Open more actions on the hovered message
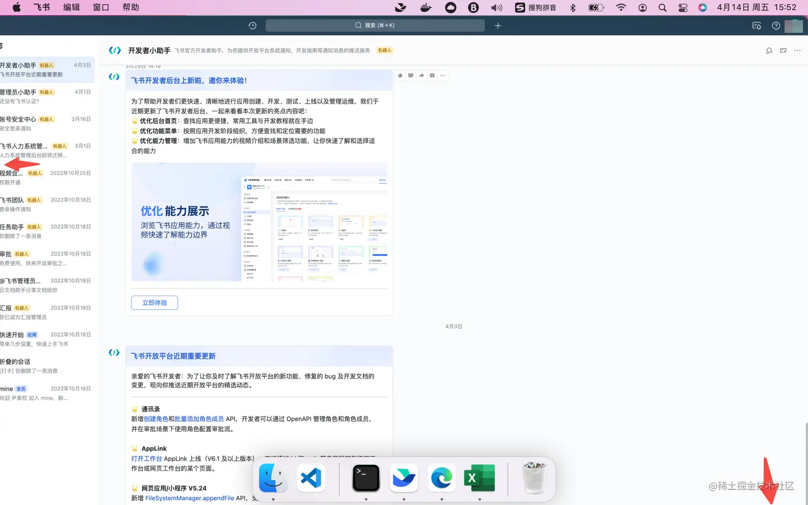This screenshot has height=505, width=808. pyautogui.click(x=443, y=75)
